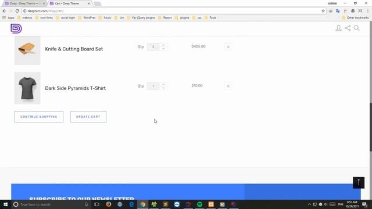Increase Dark Side Pyramids T-Shirt quantity
Screen dimensions: 372x209
point(163,84)
